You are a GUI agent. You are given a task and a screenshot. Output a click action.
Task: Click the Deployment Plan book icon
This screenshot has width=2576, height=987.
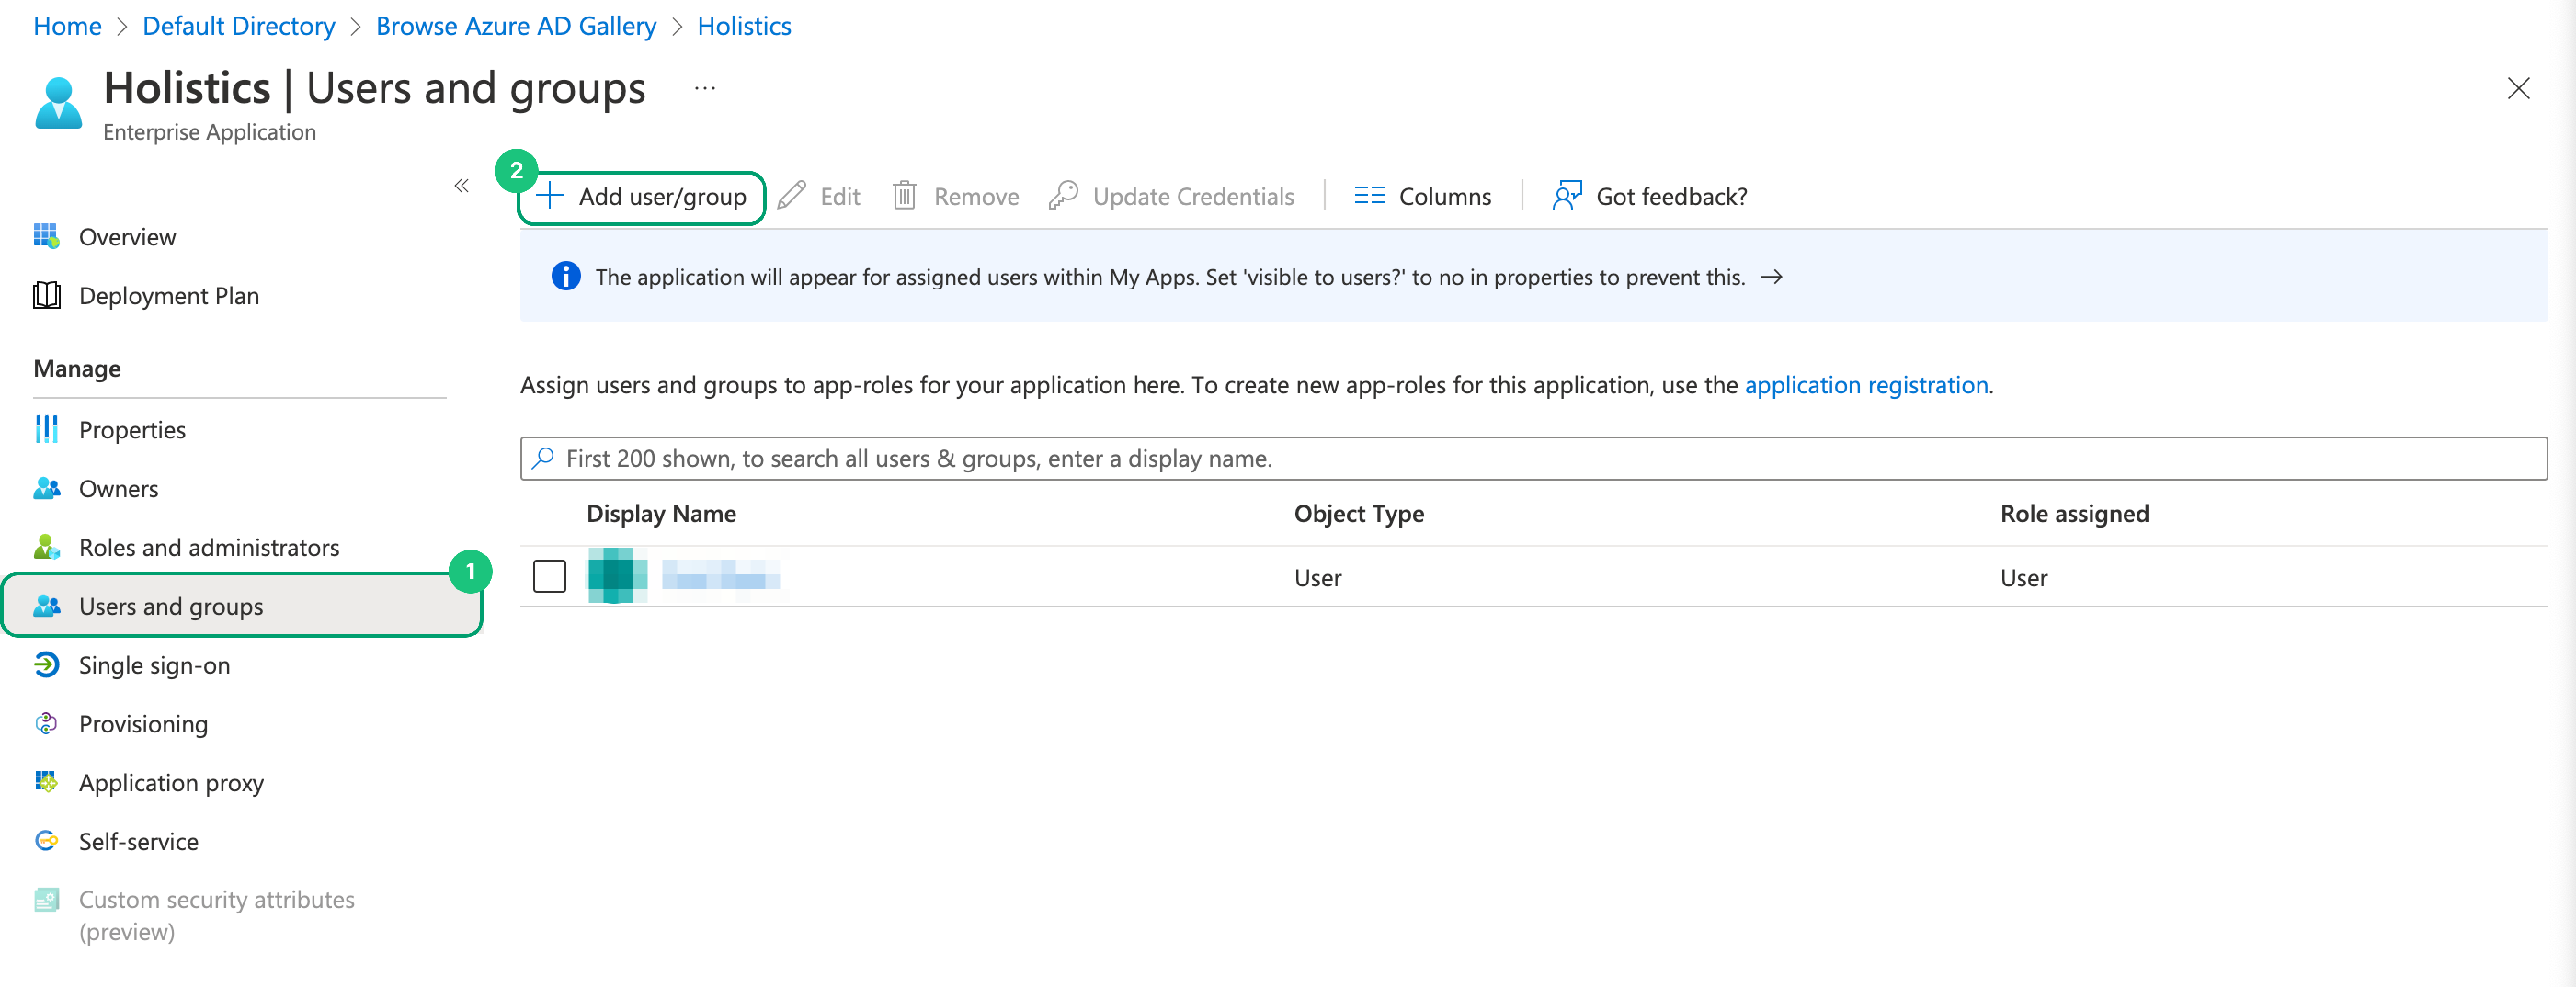[46, 295]
